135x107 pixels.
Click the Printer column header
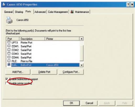click(62, 39)
